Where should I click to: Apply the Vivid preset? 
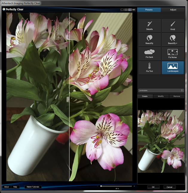point(173,25)
